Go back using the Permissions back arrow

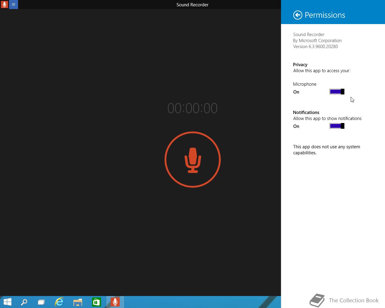pyautogui.click(x=297, y=15)
